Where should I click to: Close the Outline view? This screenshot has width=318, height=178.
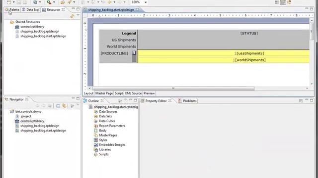(x=102, y=101)
